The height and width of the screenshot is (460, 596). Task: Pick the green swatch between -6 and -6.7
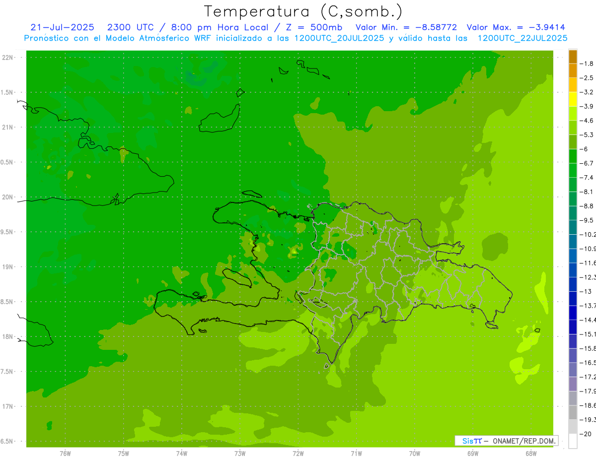[573, 156]
